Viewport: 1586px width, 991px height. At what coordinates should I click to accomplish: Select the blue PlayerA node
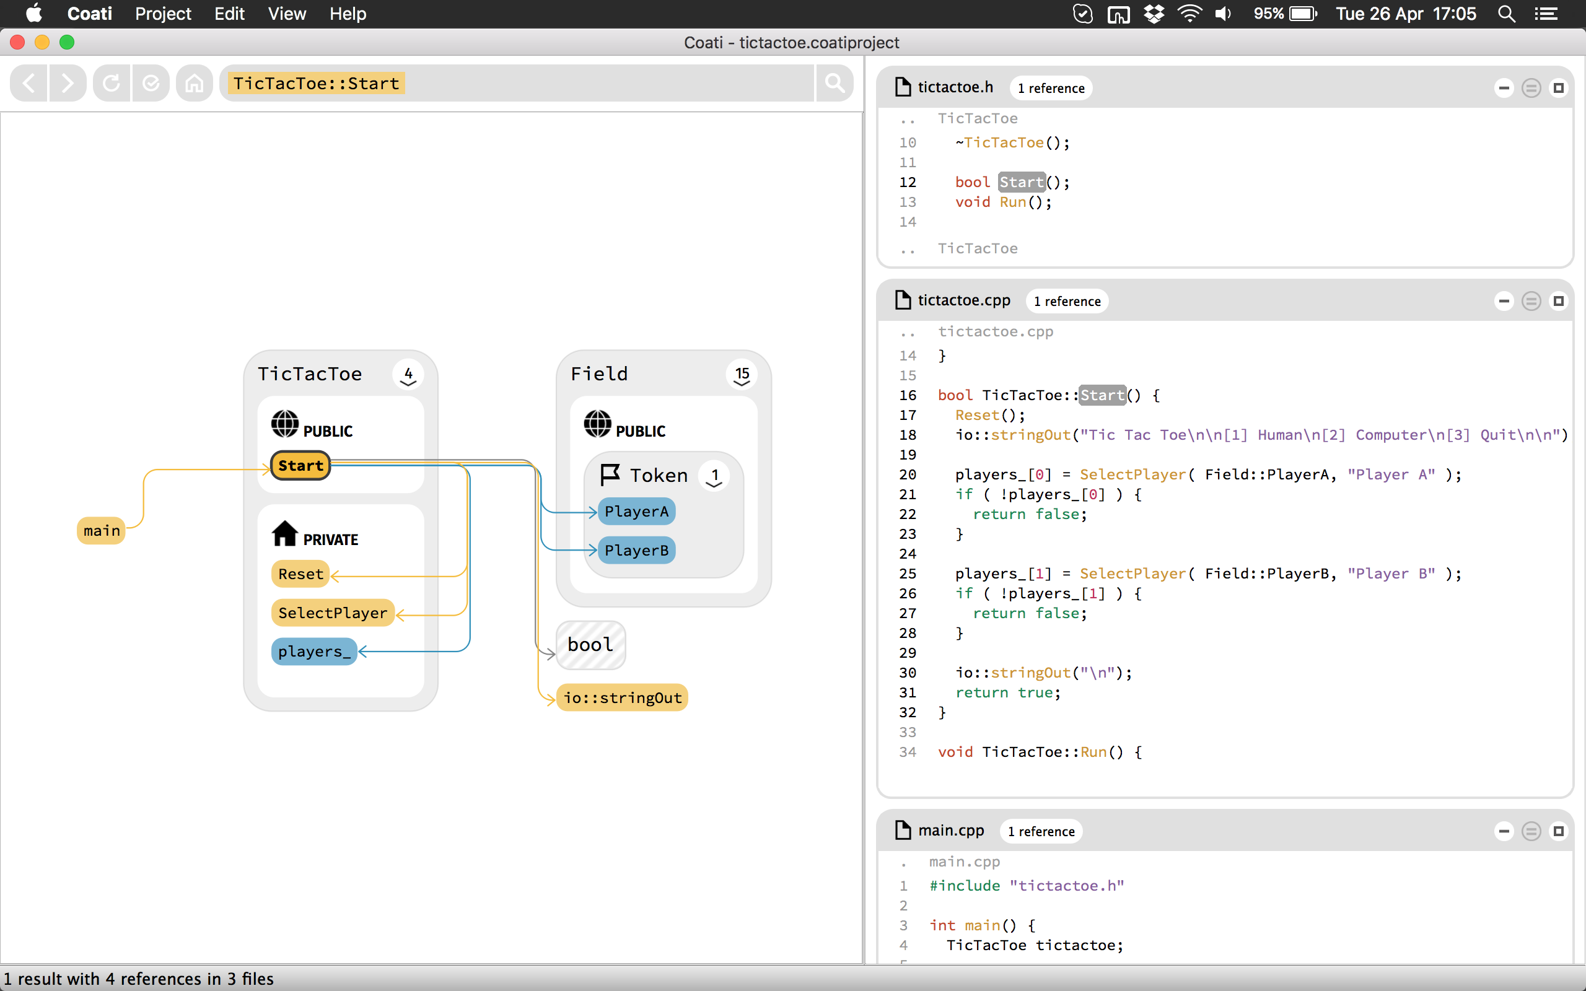(636, 511)
